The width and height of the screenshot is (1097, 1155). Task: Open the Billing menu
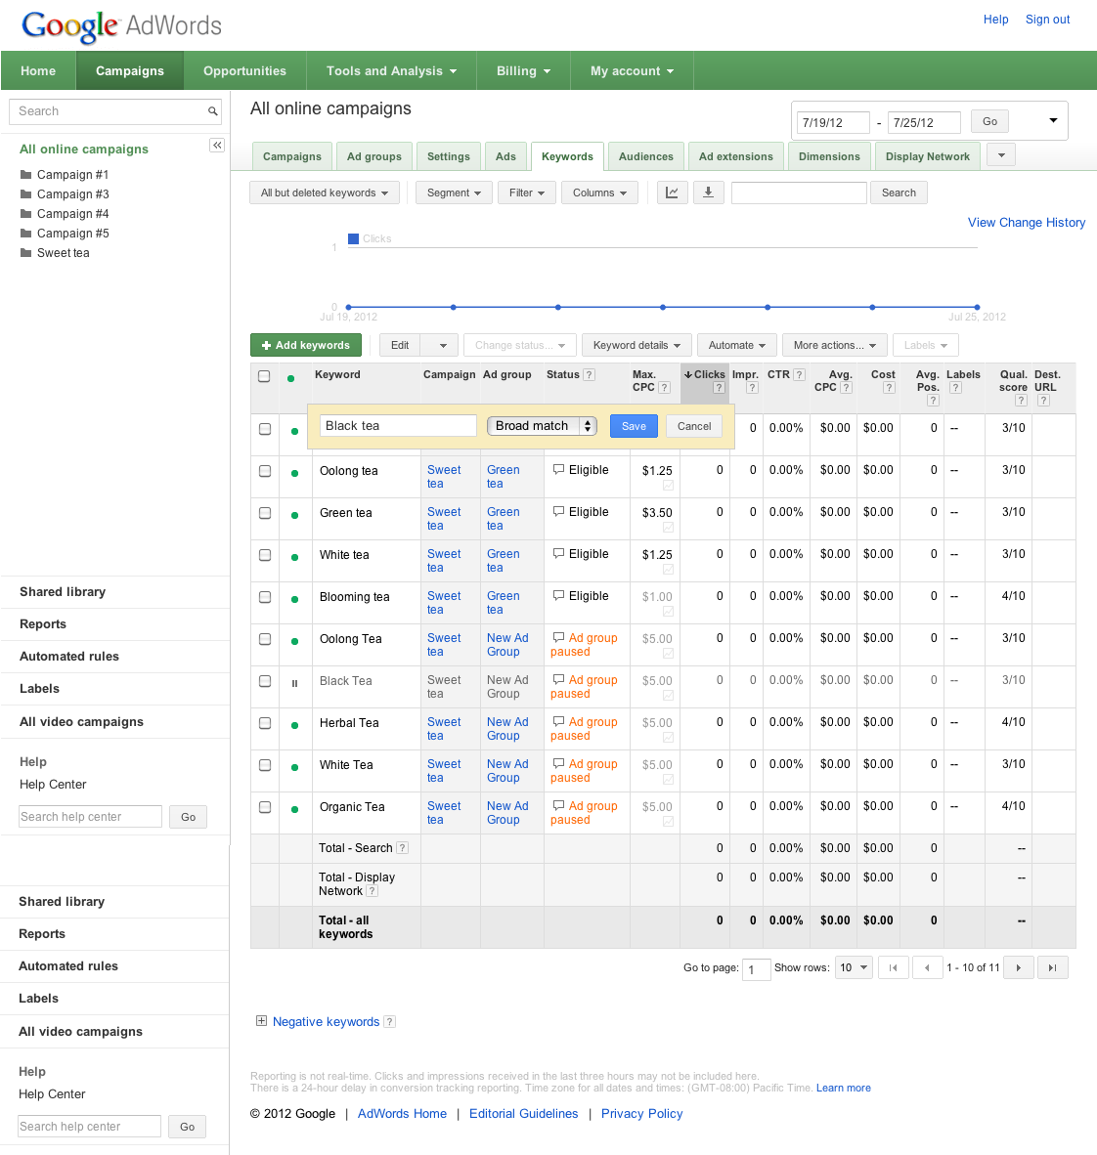(x=523, y=70)
